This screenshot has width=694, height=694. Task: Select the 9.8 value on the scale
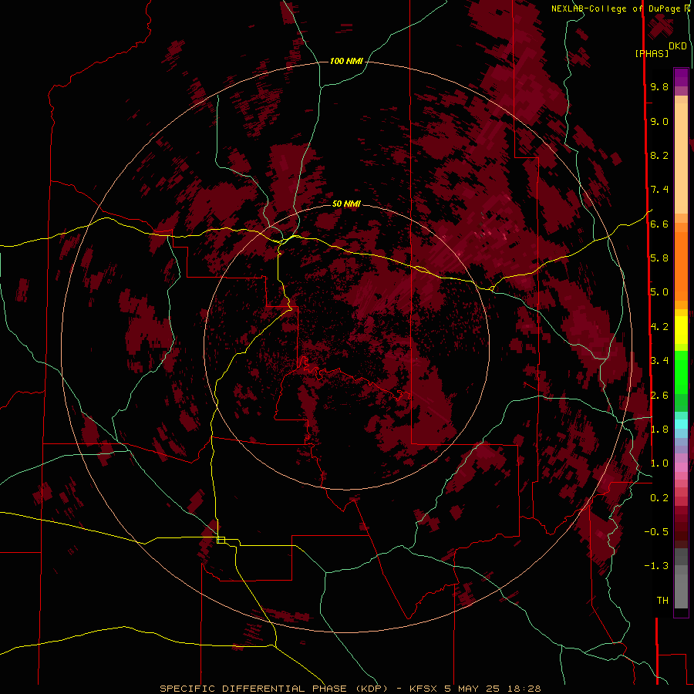[659, 87]
